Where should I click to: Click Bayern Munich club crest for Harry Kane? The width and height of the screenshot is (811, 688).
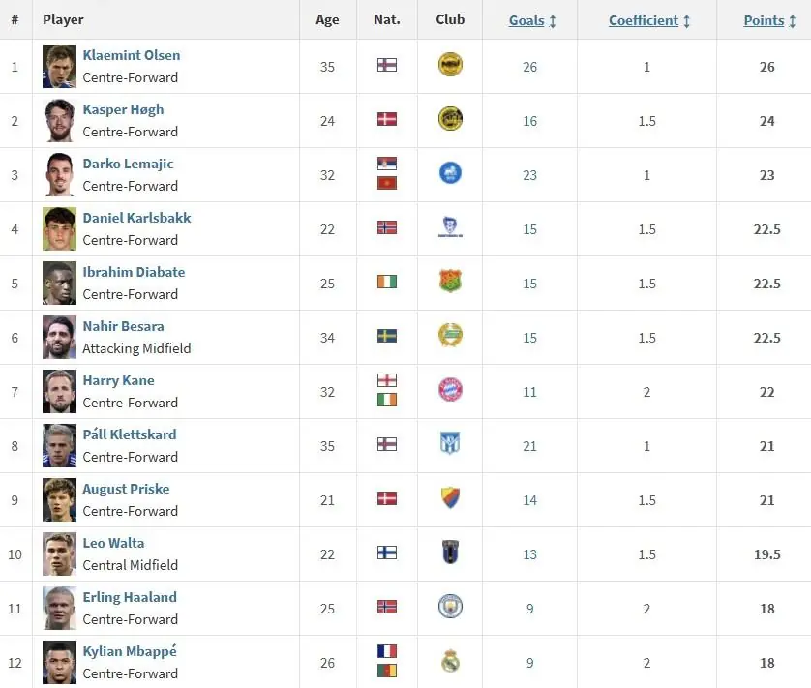(450, 390)
